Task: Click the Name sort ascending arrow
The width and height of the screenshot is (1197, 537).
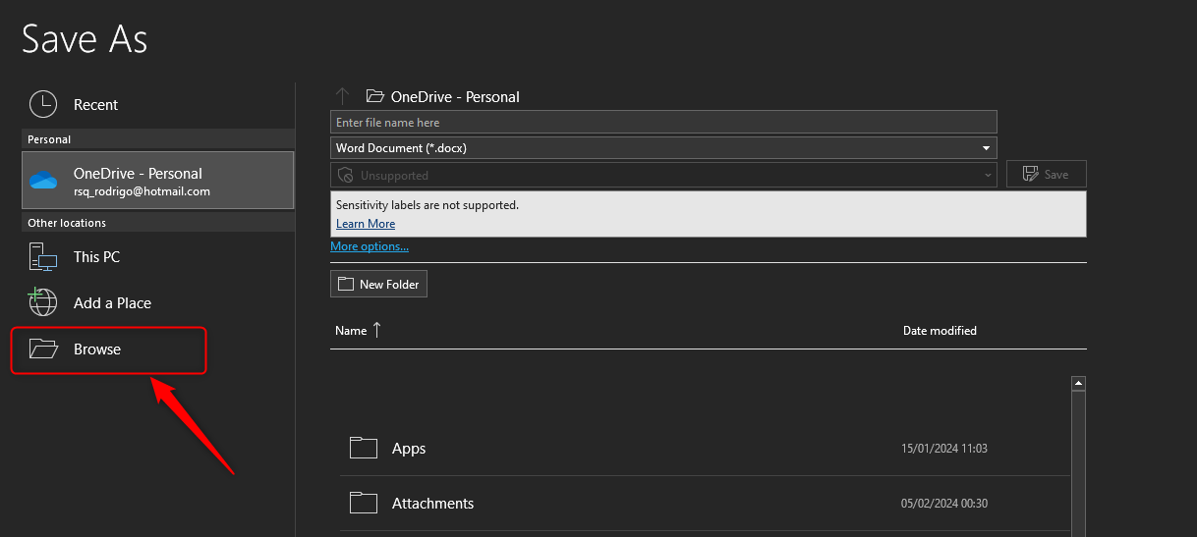Action: (x=376, y=330)
